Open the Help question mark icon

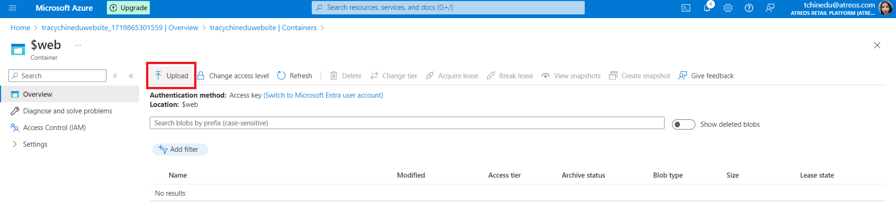[749, 8]
